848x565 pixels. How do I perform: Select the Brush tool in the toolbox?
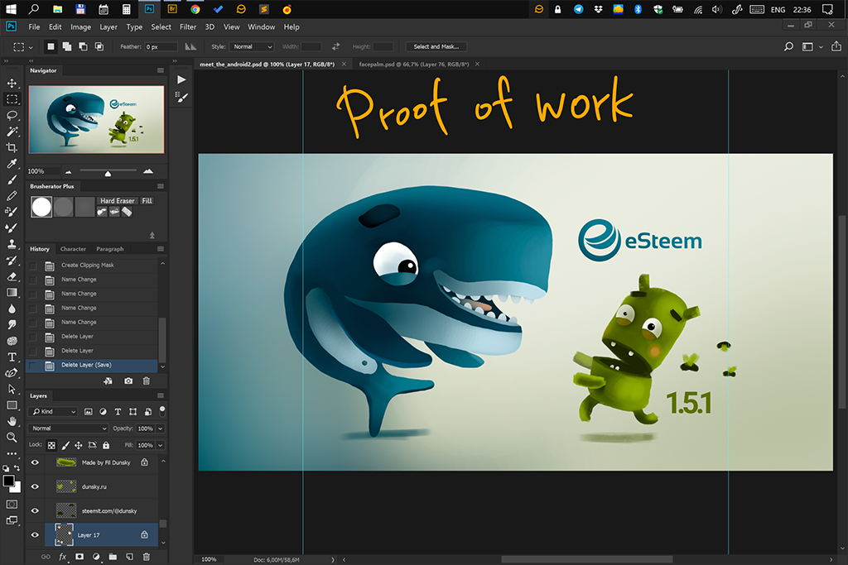point(12,180)
